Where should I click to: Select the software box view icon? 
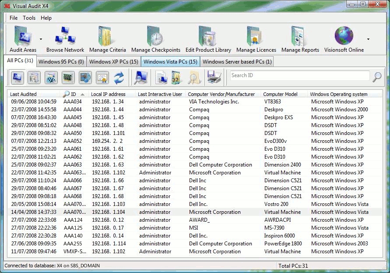34,78
